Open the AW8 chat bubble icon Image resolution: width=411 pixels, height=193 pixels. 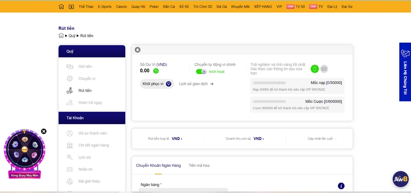click(401, 179)
